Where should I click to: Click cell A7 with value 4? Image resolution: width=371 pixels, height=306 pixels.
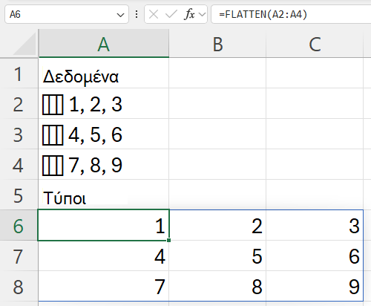click(x=104, y=255)
